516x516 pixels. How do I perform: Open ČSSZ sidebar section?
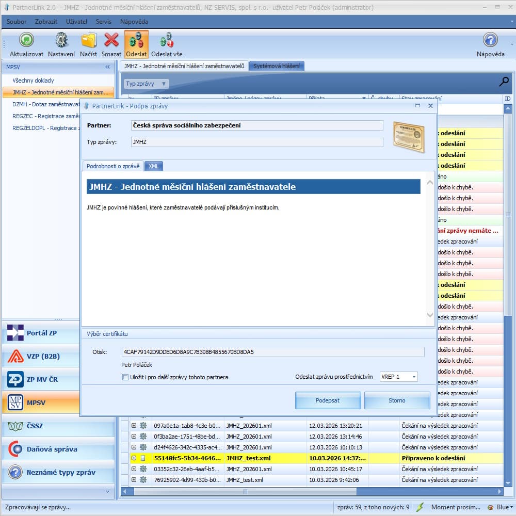coord(59,426)
